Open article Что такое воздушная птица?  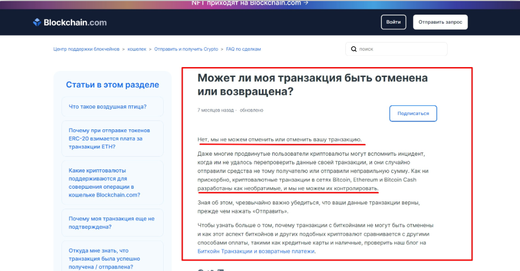pyautogui.click(x=112, y=107)
